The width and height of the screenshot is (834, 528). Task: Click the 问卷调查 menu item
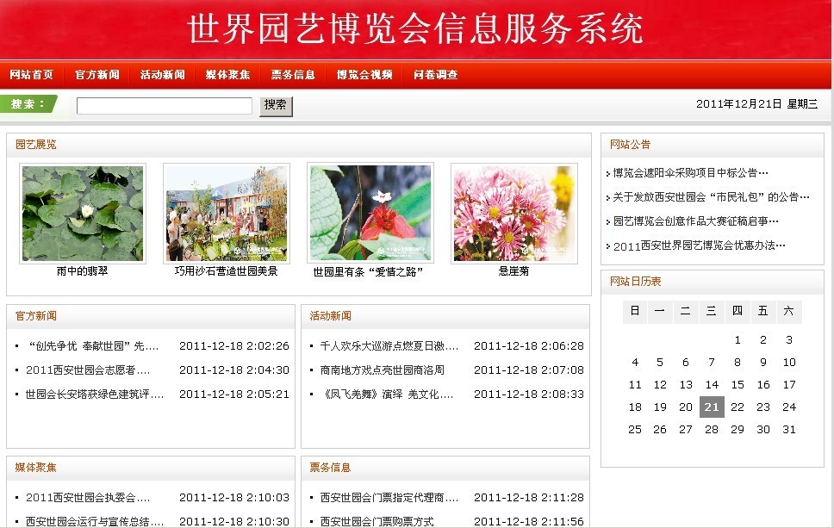click(436, 75)
